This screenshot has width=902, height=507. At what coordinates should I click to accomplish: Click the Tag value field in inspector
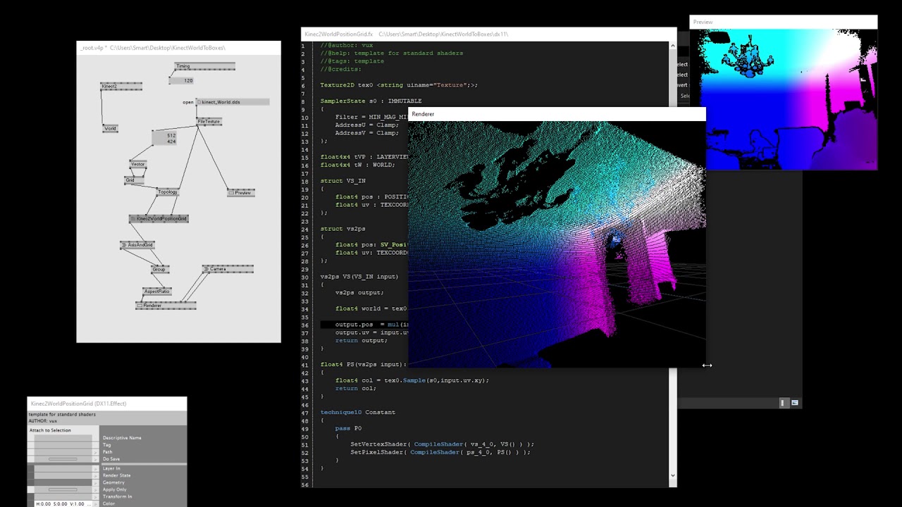coord(63,445)
